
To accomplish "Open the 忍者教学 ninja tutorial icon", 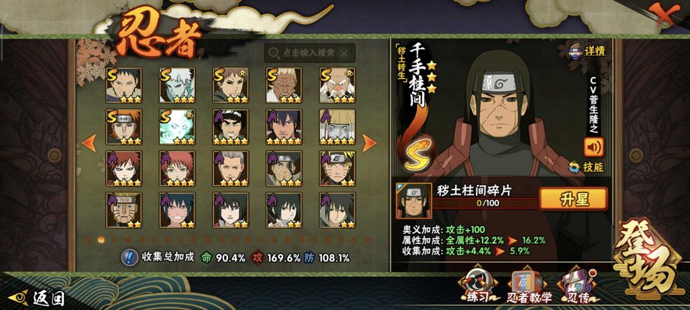I will (528, 286).
